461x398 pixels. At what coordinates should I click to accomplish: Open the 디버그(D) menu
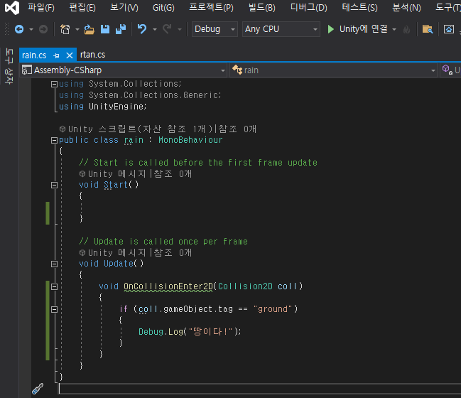[x=308, y=7]
